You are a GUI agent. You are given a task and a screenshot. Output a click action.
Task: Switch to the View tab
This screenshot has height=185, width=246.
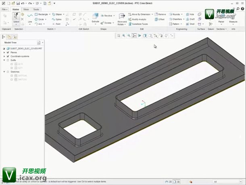(x=26, y=9)
